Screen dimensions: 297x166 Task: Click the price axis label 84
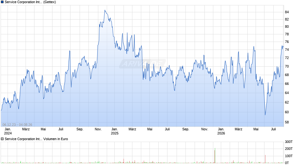click(287, 12)
